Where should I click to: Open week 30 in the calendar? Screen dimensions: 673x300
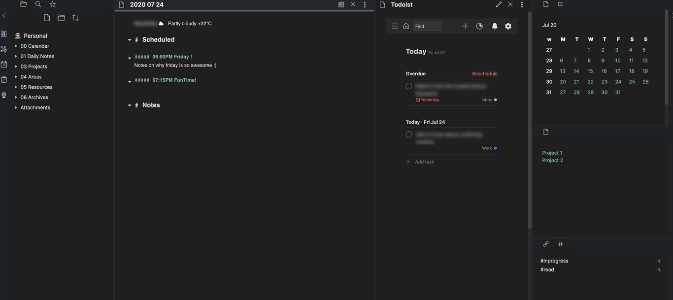[549, 82]
